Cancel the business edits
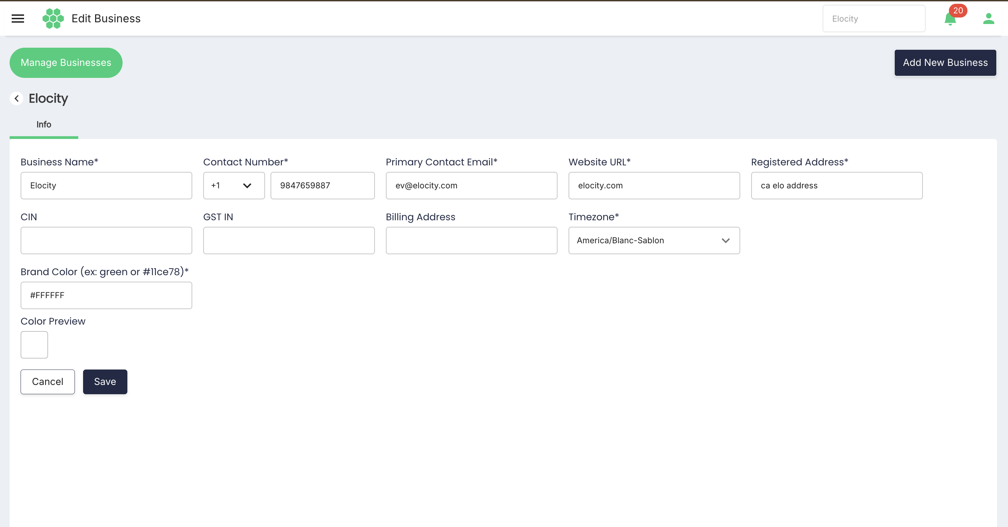 (48, 382)
